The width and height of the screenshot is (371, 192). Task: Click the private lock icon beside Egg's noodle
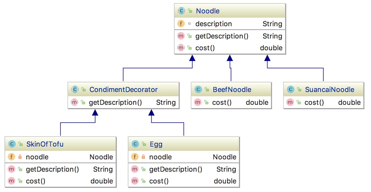pyautogui.click(x=143, y=157)
